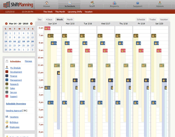This screenshot has width=175, height=137.
Task: Open the Reports chart icon
Action: [114, 3]
